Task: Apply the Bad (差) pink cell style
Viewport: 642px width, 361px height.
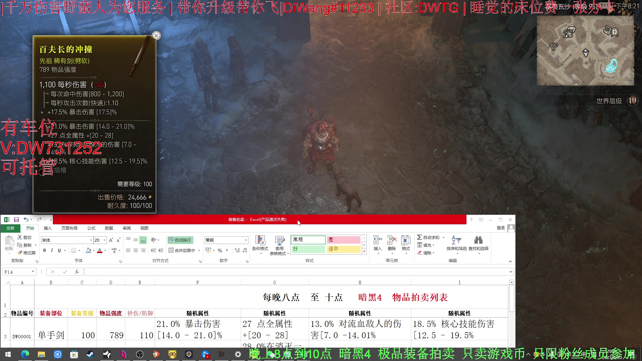Action: [x=343, y=240]
